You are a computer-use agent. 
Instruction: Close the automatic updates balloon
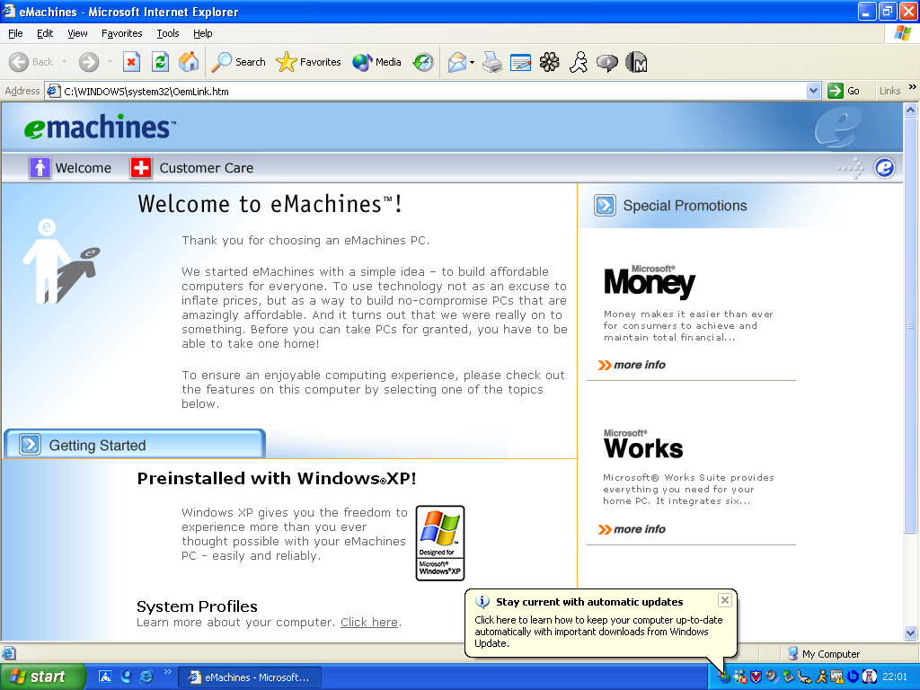pos(725,600)
